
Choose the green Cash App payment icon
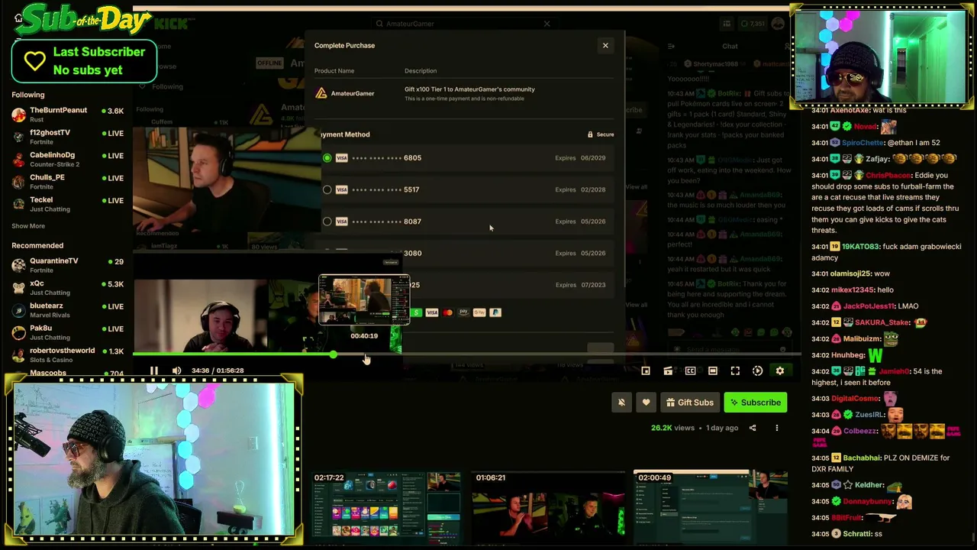pos(416,312)
